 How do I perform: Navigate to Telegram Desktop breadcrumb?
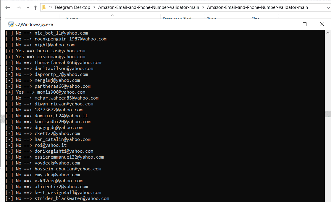click(x=72, y=7)
